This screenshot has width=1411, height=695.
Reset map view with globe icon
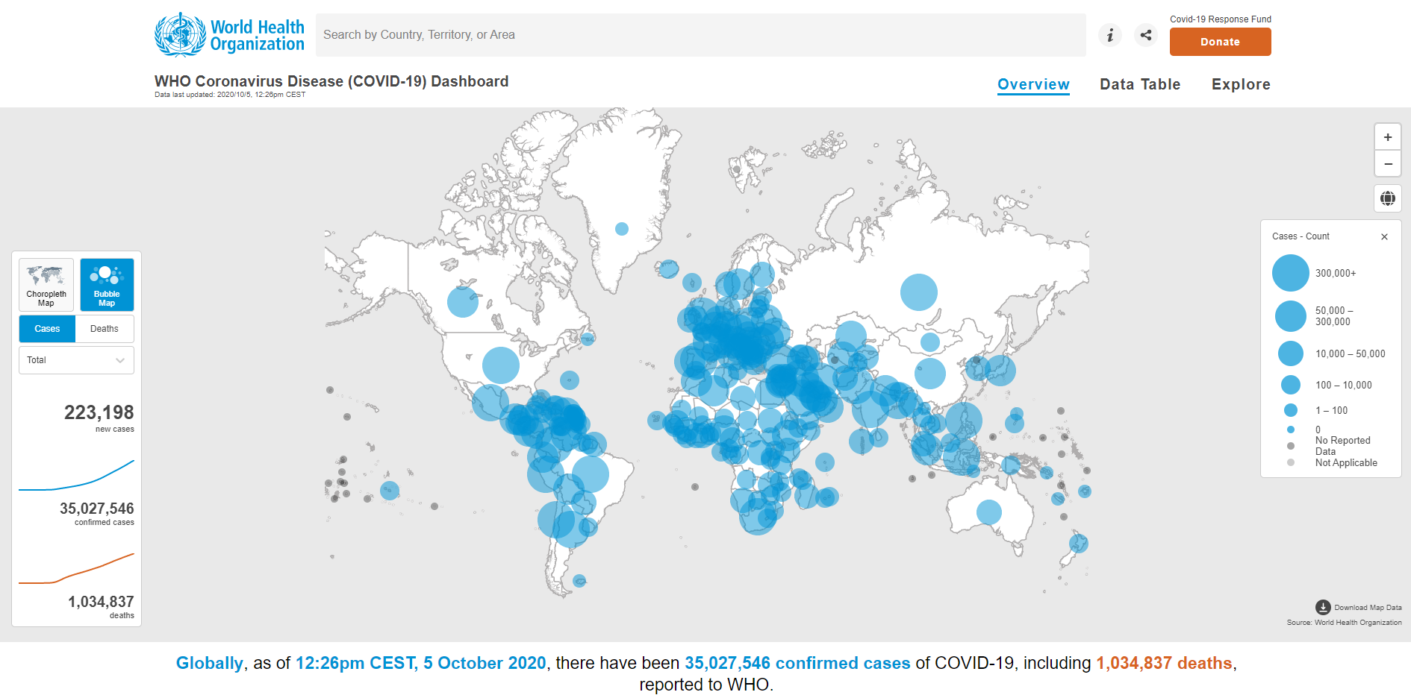[x=1387, y=198]
